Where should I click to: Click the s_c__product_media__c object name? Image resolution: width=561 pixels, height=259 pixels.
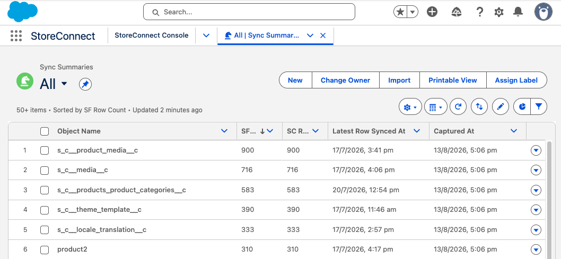click(98, 150)
